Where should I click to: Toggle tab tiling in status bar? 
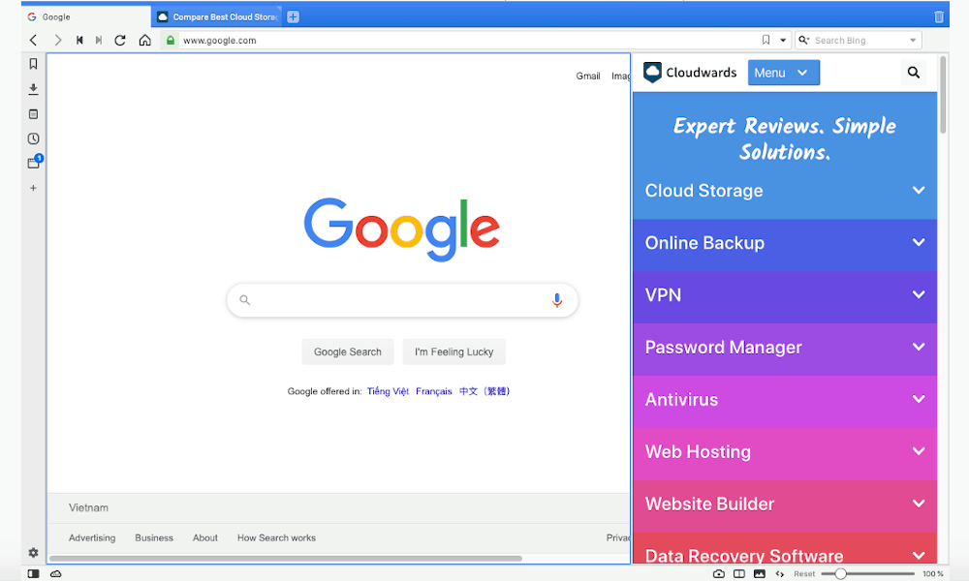tap(739, 573)
